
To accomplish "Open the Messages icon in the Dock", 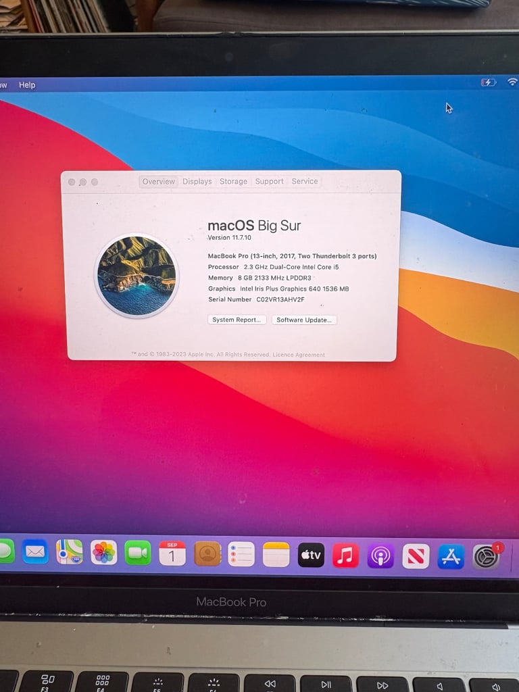I will click(x=6, y=551).
